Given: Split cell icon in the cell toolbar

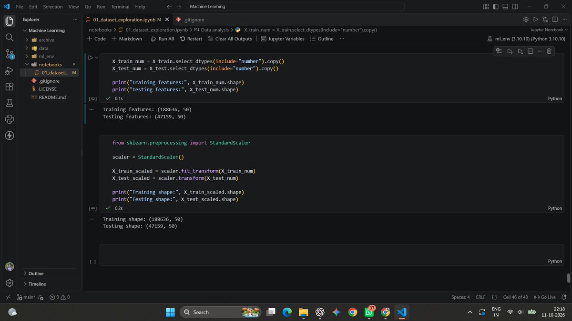Looking at the screenshot, I should click(x=530, y=51).
